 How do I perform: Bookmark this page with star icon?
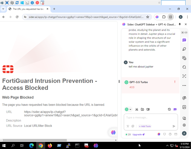[x=148, y=17]
